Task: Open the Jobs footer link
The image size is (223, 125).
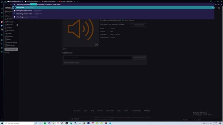Action: (x=85, y=111)
